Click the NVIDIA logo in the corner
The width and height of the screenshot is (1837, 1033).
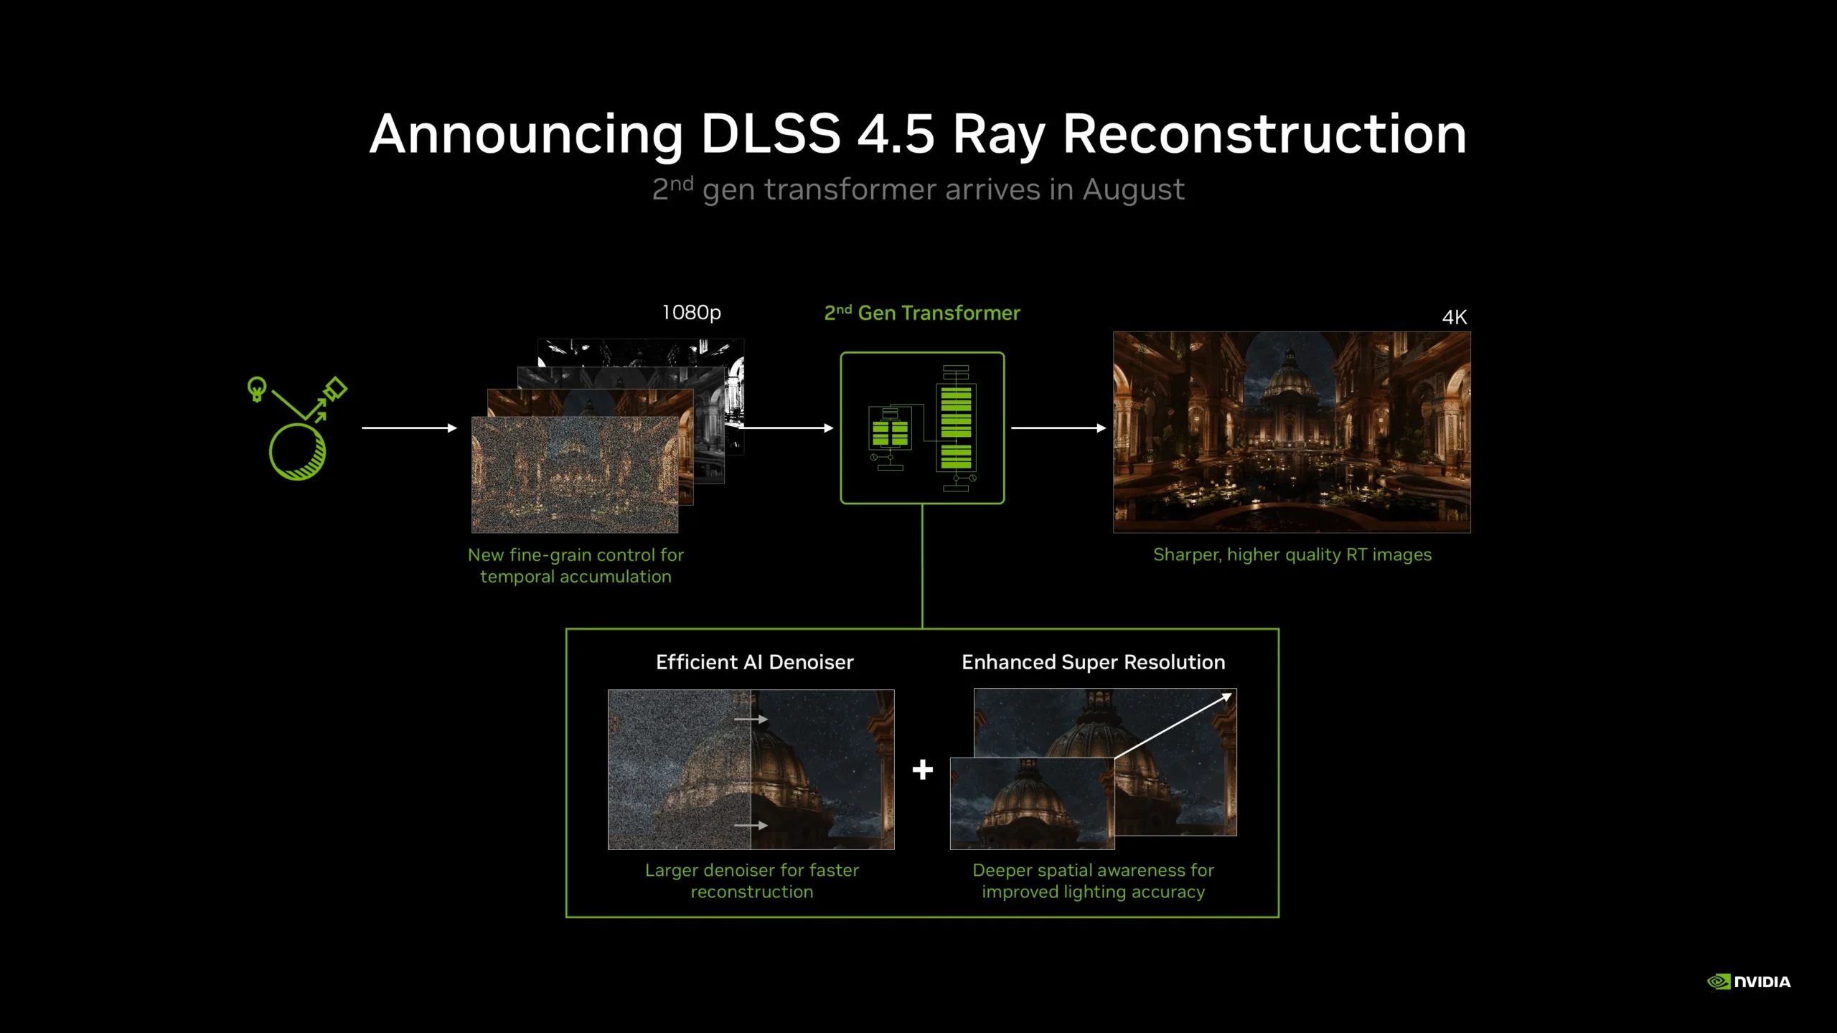1749,981
